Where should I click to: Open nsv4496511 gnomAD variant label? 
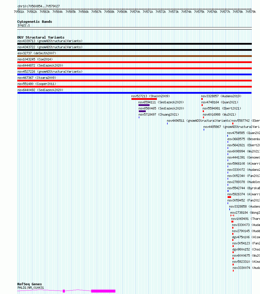pyautogui.click(x=199, y=121)
